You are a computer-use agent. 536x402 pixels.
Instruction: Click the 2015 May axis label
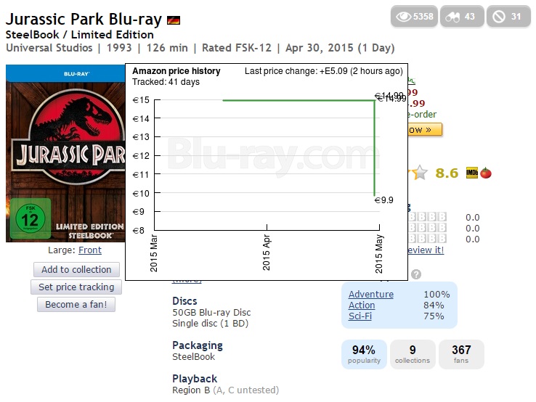378,254
